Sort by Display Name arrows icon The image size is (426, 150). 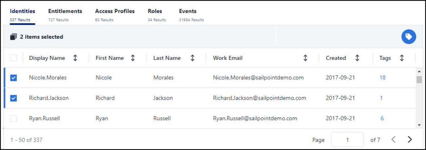coord(75,58)
